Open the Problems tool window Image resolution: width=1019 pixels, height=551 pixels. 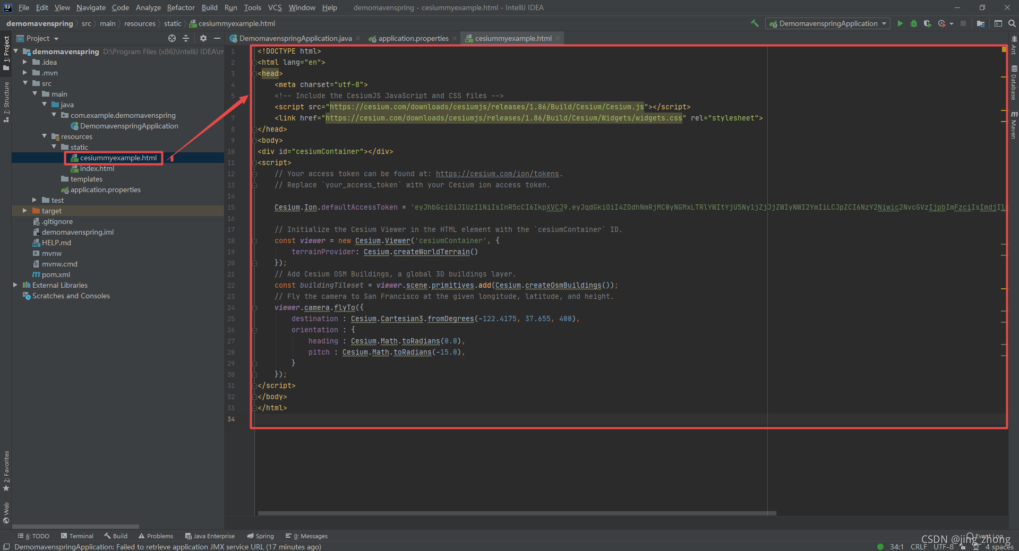pos(156,536)
